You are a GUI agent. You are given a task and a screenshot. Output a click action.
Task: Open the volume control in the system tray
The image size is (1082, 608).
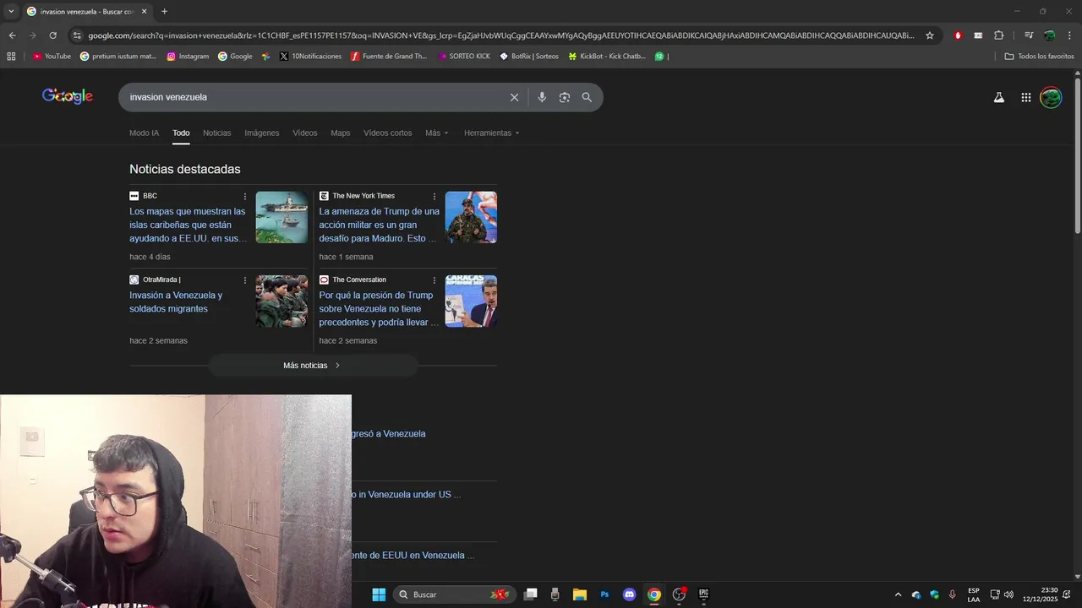[1008, 594]
